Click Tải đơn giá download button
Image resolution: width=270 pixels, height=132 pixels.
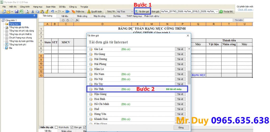(x=142, y=12)
